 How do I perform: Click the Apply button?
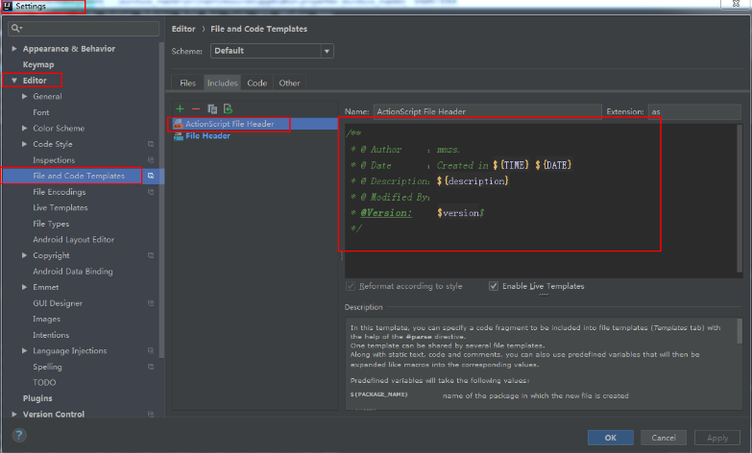point(717,438)
